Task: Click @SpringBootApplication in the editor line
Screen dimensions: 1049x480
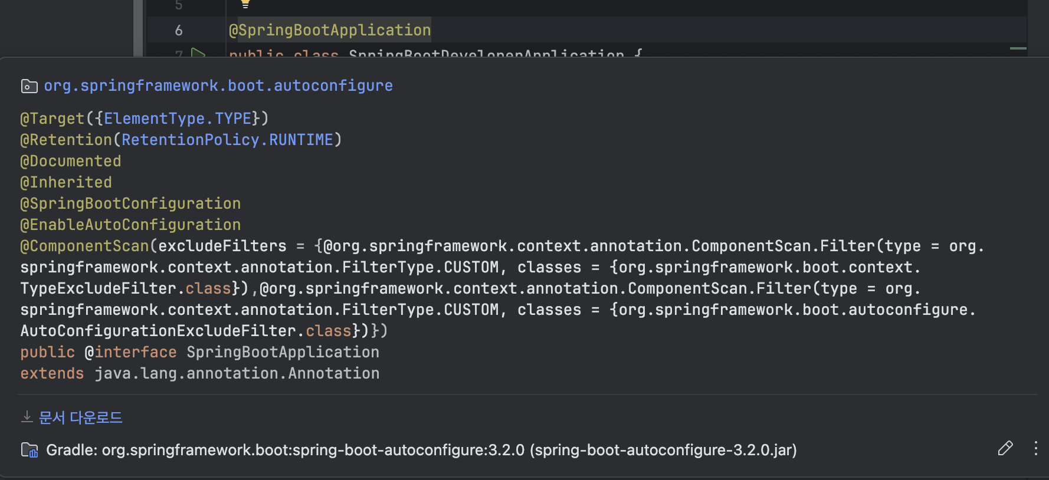Action: (330, 30)
